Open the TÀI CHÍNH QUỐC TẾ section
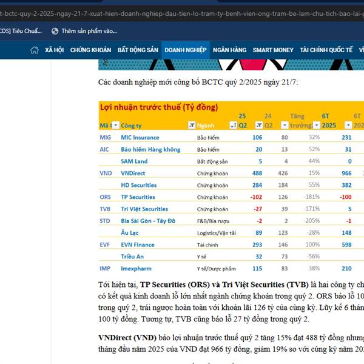The width and height of the screenshot is (364, 364). (x=326, y=50)
